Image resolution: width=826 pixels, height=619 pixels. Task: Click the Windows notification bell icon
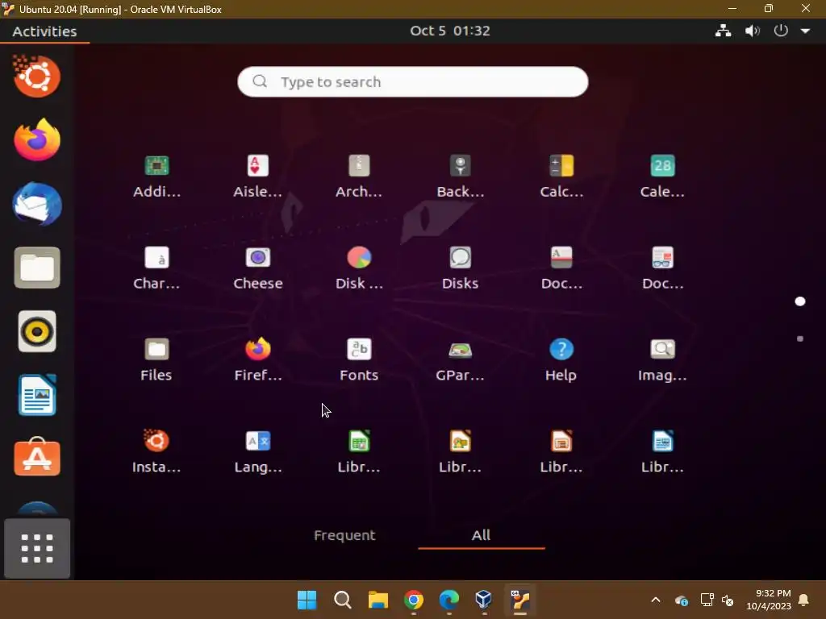(804, 600)
